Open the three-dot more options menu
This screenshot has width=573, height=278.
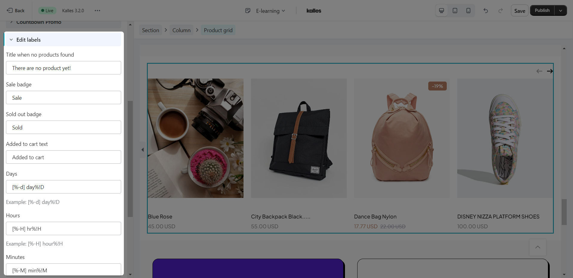[97, 10]
